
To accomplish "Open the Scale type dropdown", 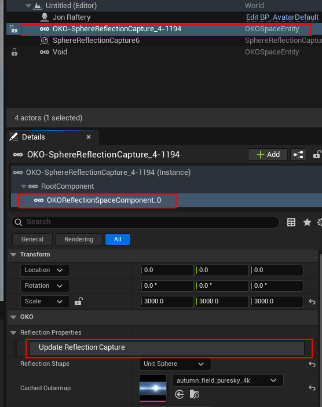I will point(45,302).
